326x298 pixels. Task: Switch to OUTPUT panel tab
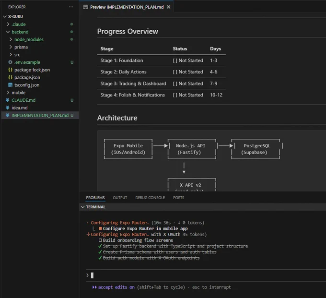point(120,198)
